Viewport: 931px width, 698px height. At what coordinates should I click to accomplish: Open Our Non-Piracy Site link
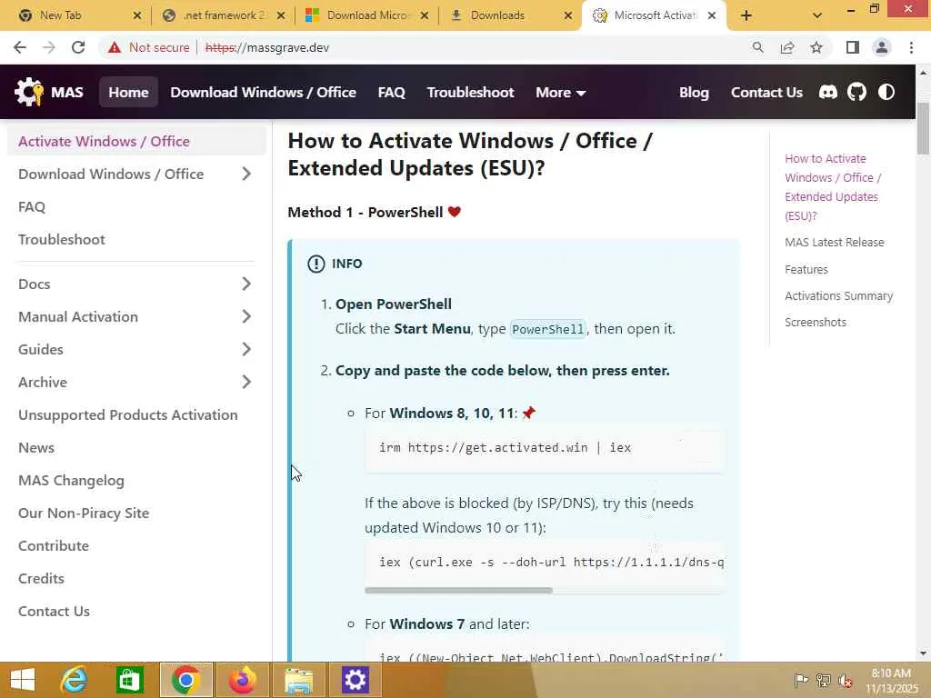[x=84, y=513]
